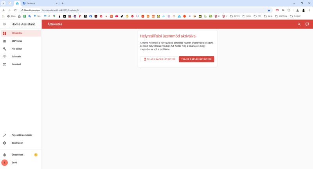Open the KOCSIKA bookmarks folder
This screenshot has width=313, height=169.
(x=281, y=16)
